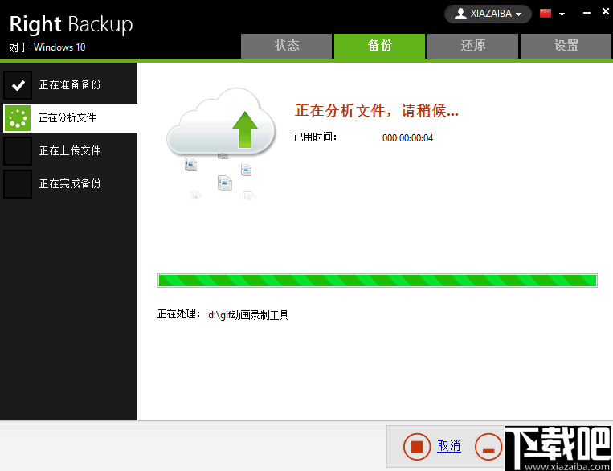The width and height of the screenshot is (613, 471).
Task: Select the 正在分析文件 step label
Action: [67, 117]
